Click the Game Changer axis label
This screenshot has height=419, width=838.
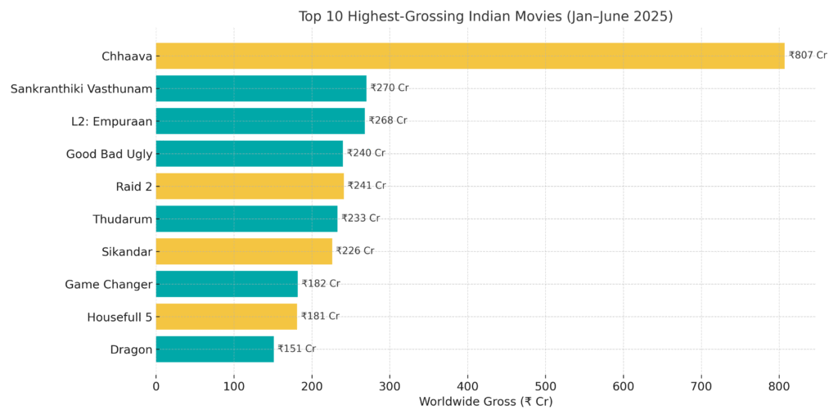point(109,285)
